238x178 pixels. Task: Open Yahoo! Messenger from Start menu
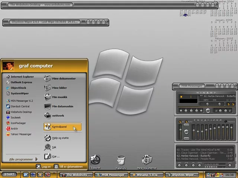(19, 134)
